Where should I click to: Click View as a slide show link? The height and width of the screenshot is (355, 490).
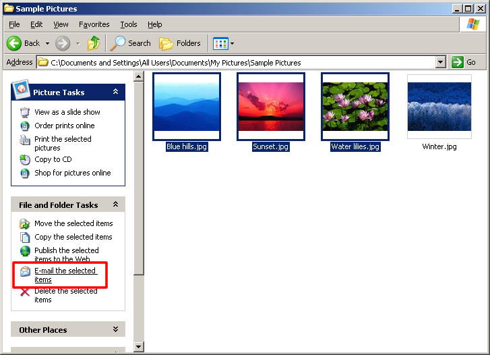pos(67,112)
